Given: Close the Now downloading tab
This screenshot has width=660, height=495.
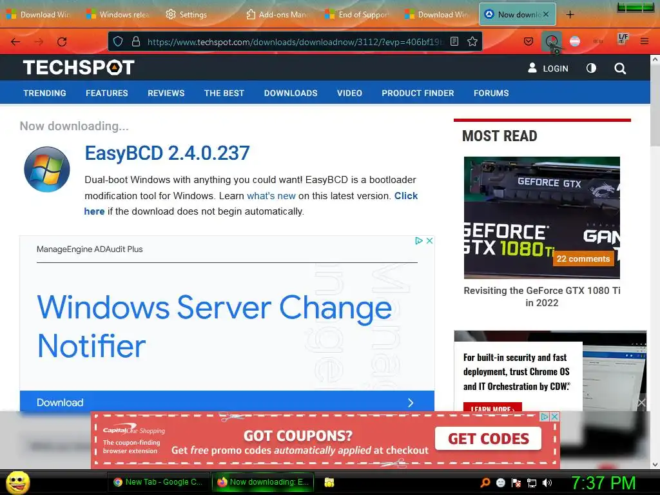Looking at the screenshot, I should [546, 14].
